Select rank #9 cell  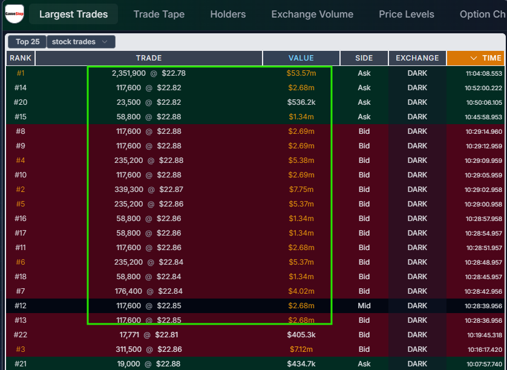21,146
